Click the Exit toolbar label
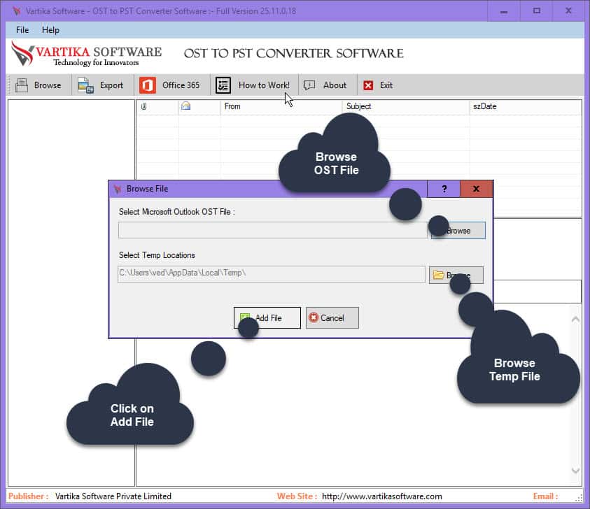 pos(386,85)
